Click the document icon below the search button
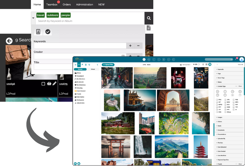The height and width of the screenshot is (166, 245). 148,28
